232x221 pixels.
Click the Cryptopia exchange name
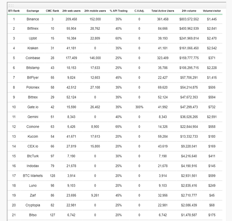pyautogui.click(x=33, y=205)
